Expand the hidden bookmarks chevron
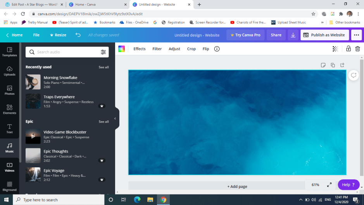 (322, 22)
